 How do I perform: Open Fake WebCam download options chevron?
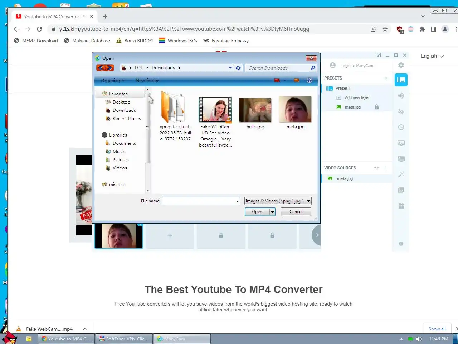point(85,329)
